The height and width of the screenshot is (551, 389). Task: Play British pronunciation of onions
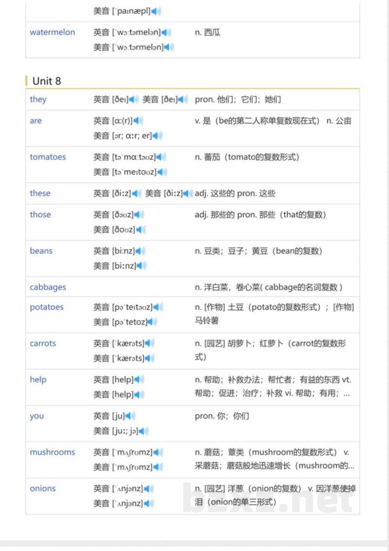pos(149,488)
